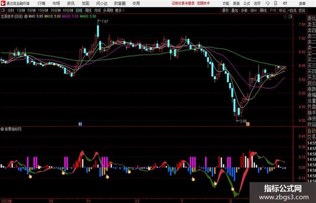Open the 发现 menu
316x203 pixels.
[86, 3]
